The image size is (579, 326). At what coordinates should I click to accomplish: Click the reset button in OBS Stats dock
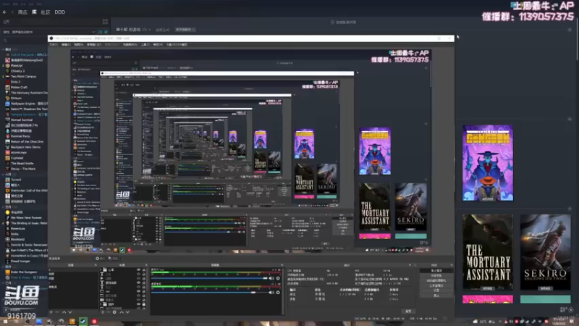tap(408, 312)
